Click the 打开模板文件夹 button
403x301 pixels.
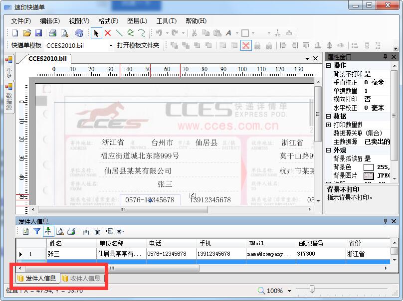click(138, 45)
